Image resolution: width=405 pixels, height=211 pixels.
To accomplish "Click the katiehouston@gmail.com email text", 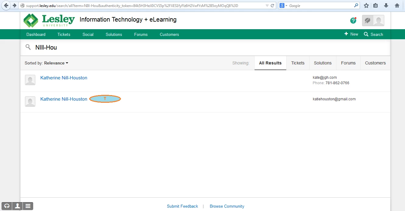I will (334, 99).
